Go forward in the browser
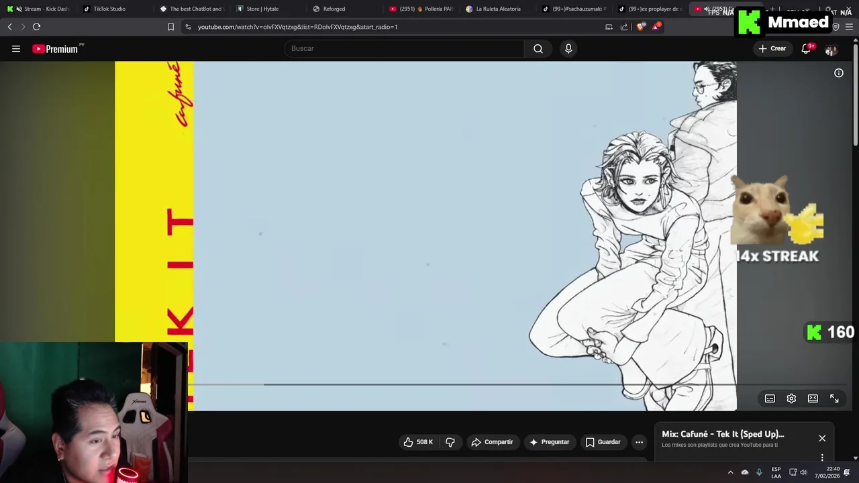 click(23, 27)
